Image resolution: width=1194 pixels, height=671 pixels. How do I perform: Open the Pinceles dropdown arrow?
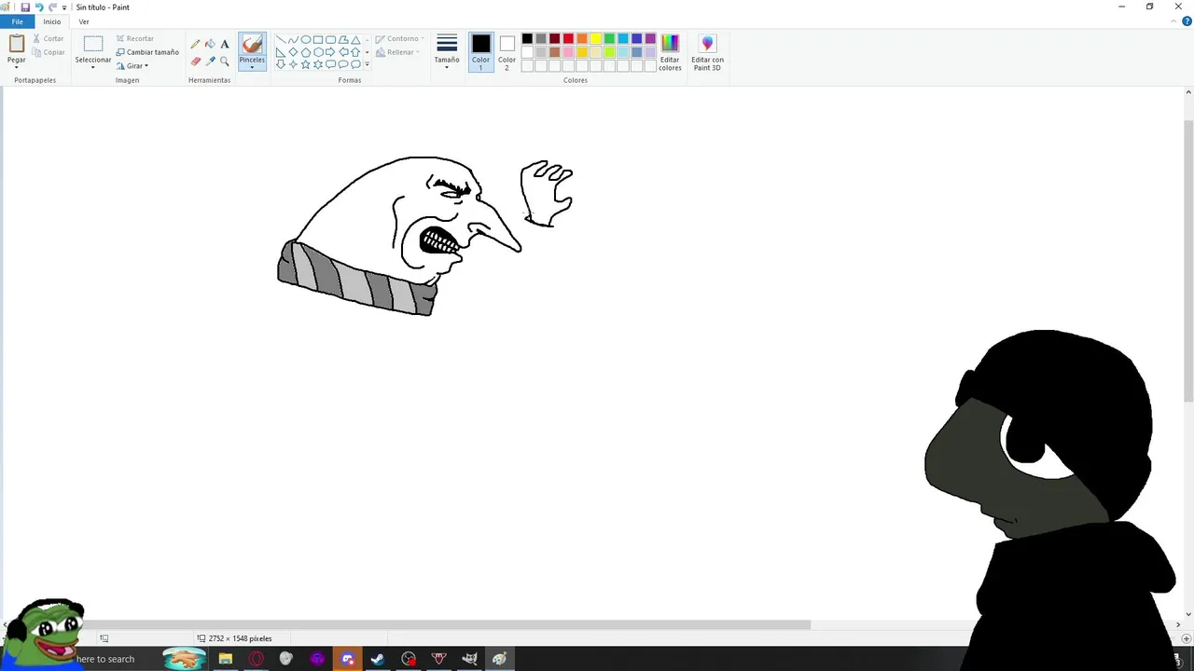coord(252,67)
